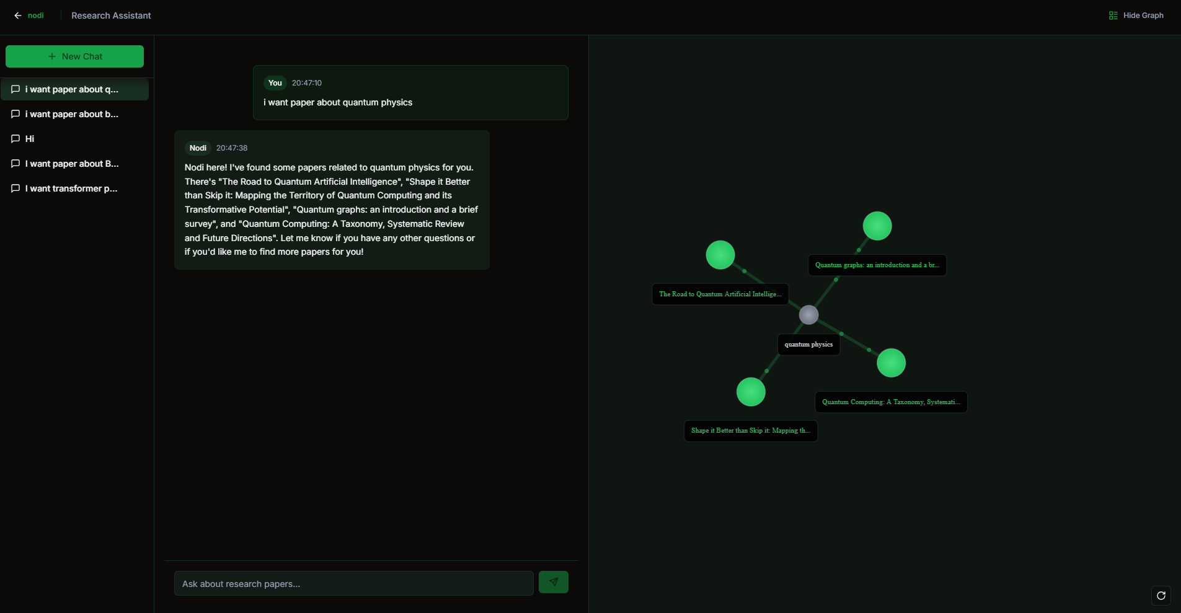Open the 'I want paper about B...' chat

(x=72, y=164)
